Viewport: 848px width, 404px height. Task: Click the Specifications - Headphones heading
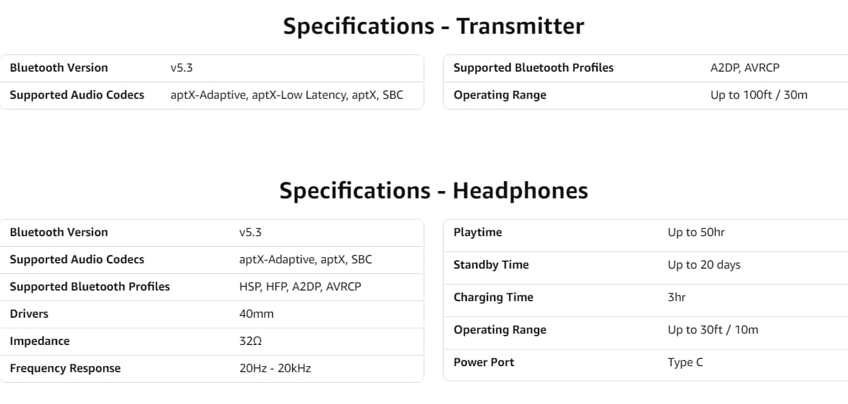coord(433,191)
